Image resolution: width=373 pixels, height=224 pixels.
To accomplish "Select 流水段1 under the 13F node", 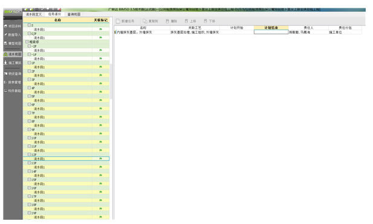I will (x=39, y=167).
